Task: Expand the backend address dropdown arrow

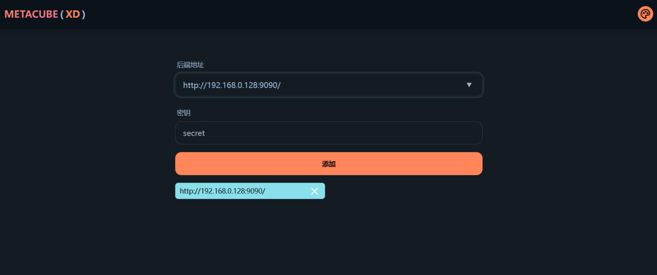Action: coord(469,85)
